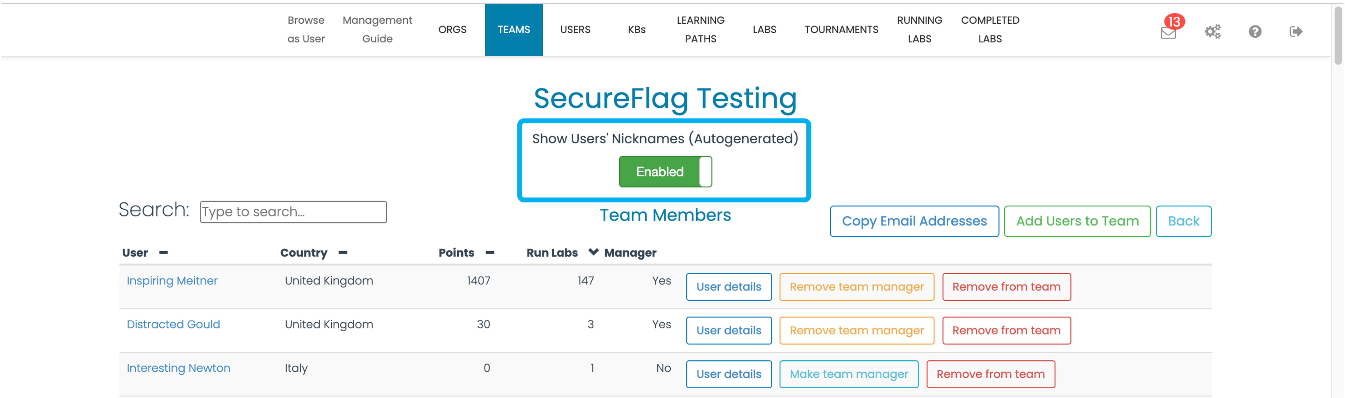View User details for Interesting Newton
The width and height of the screenshot is (1345, 398).
729,375
